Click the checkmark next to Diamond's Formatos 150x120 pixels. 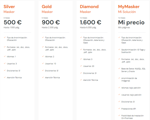81,49
